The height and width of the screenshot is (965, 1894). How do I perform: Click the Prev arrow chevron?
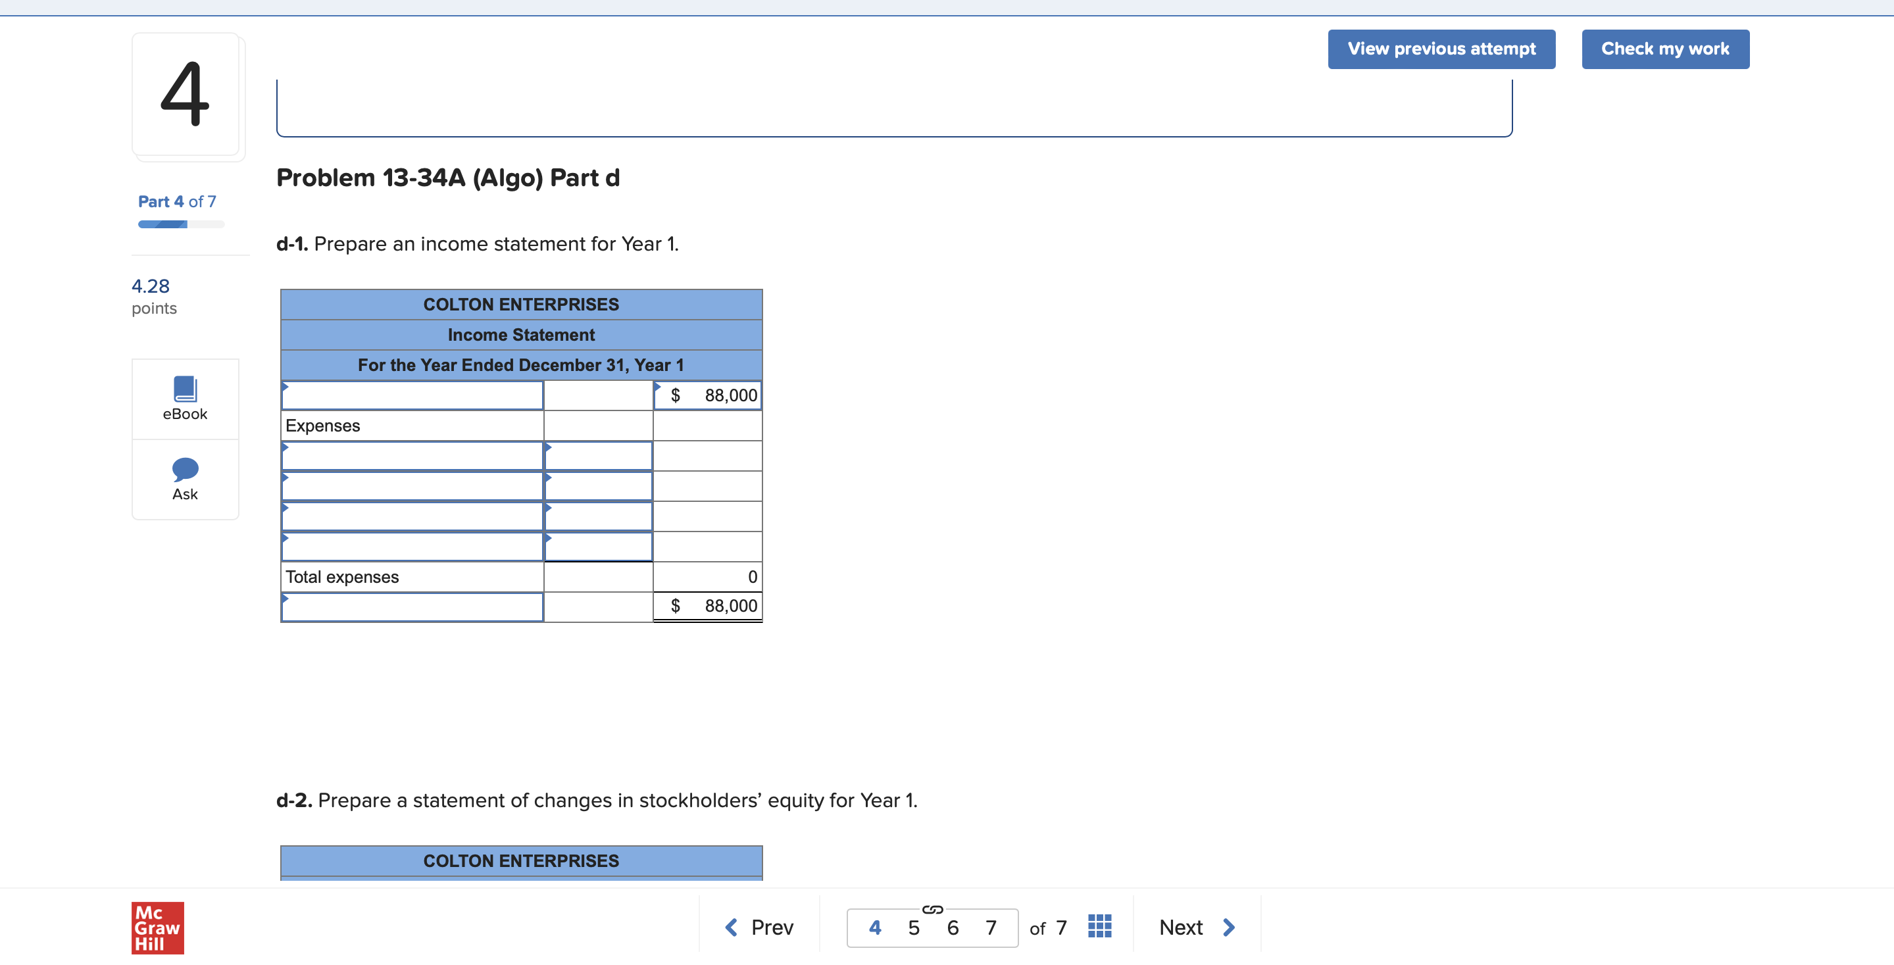coord(731,927)
